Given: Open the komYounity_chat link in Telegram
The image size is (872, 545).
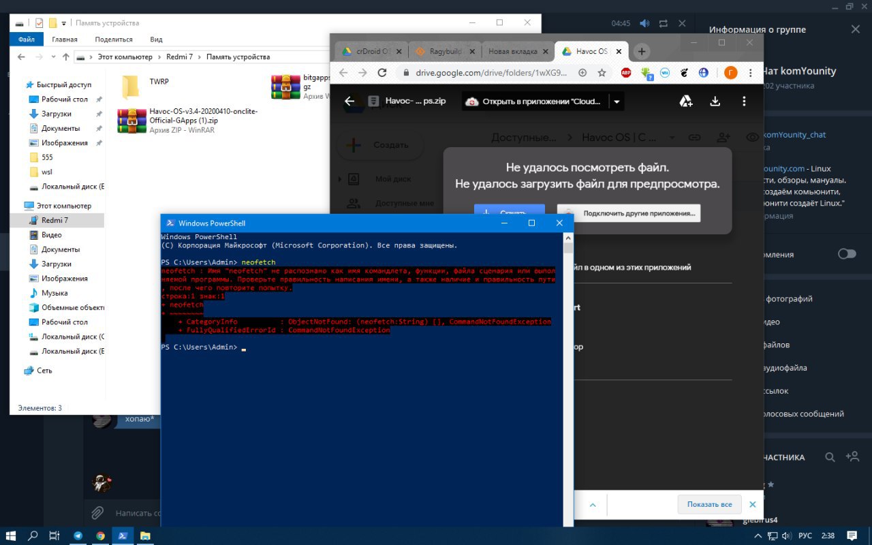Looking at the screenshot, I should [x=795, y=135].
